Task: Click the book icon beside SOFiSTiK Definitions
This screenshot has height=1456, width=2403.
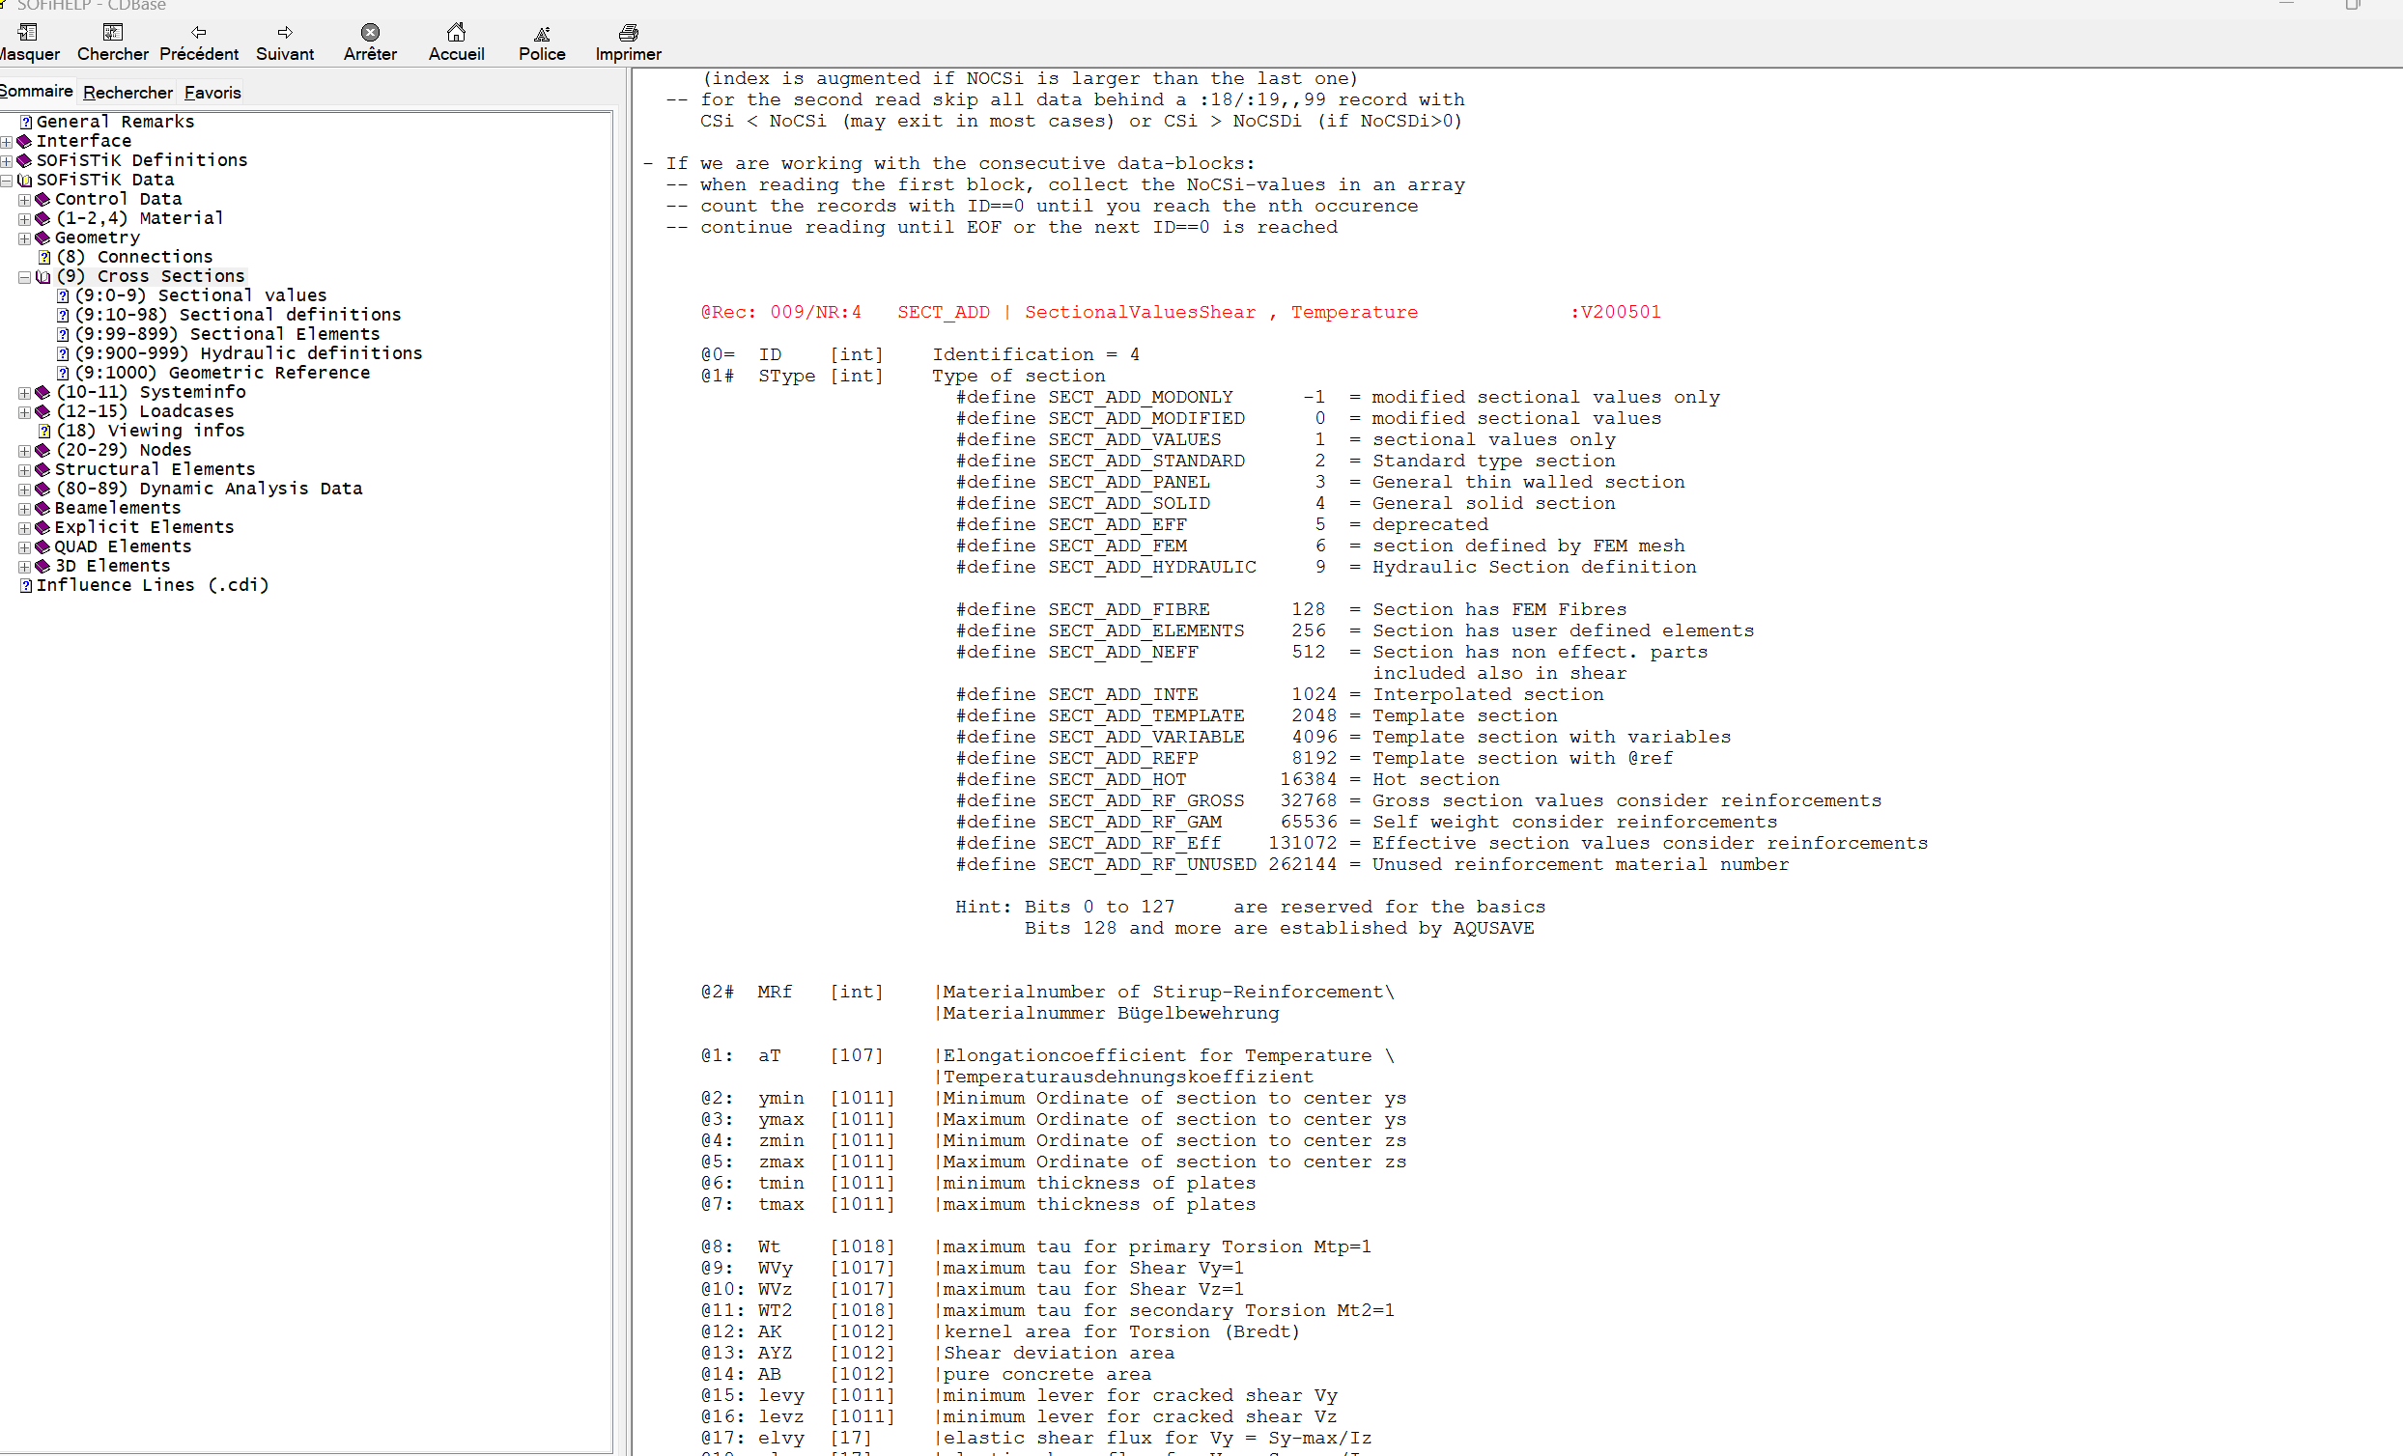Action: (25, 161)
